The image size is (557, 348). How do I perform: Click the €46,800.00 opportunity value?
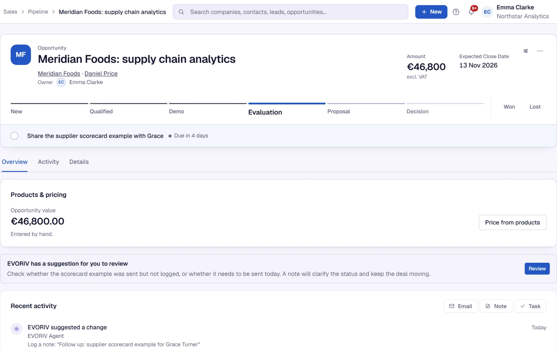tap(38, 221)
